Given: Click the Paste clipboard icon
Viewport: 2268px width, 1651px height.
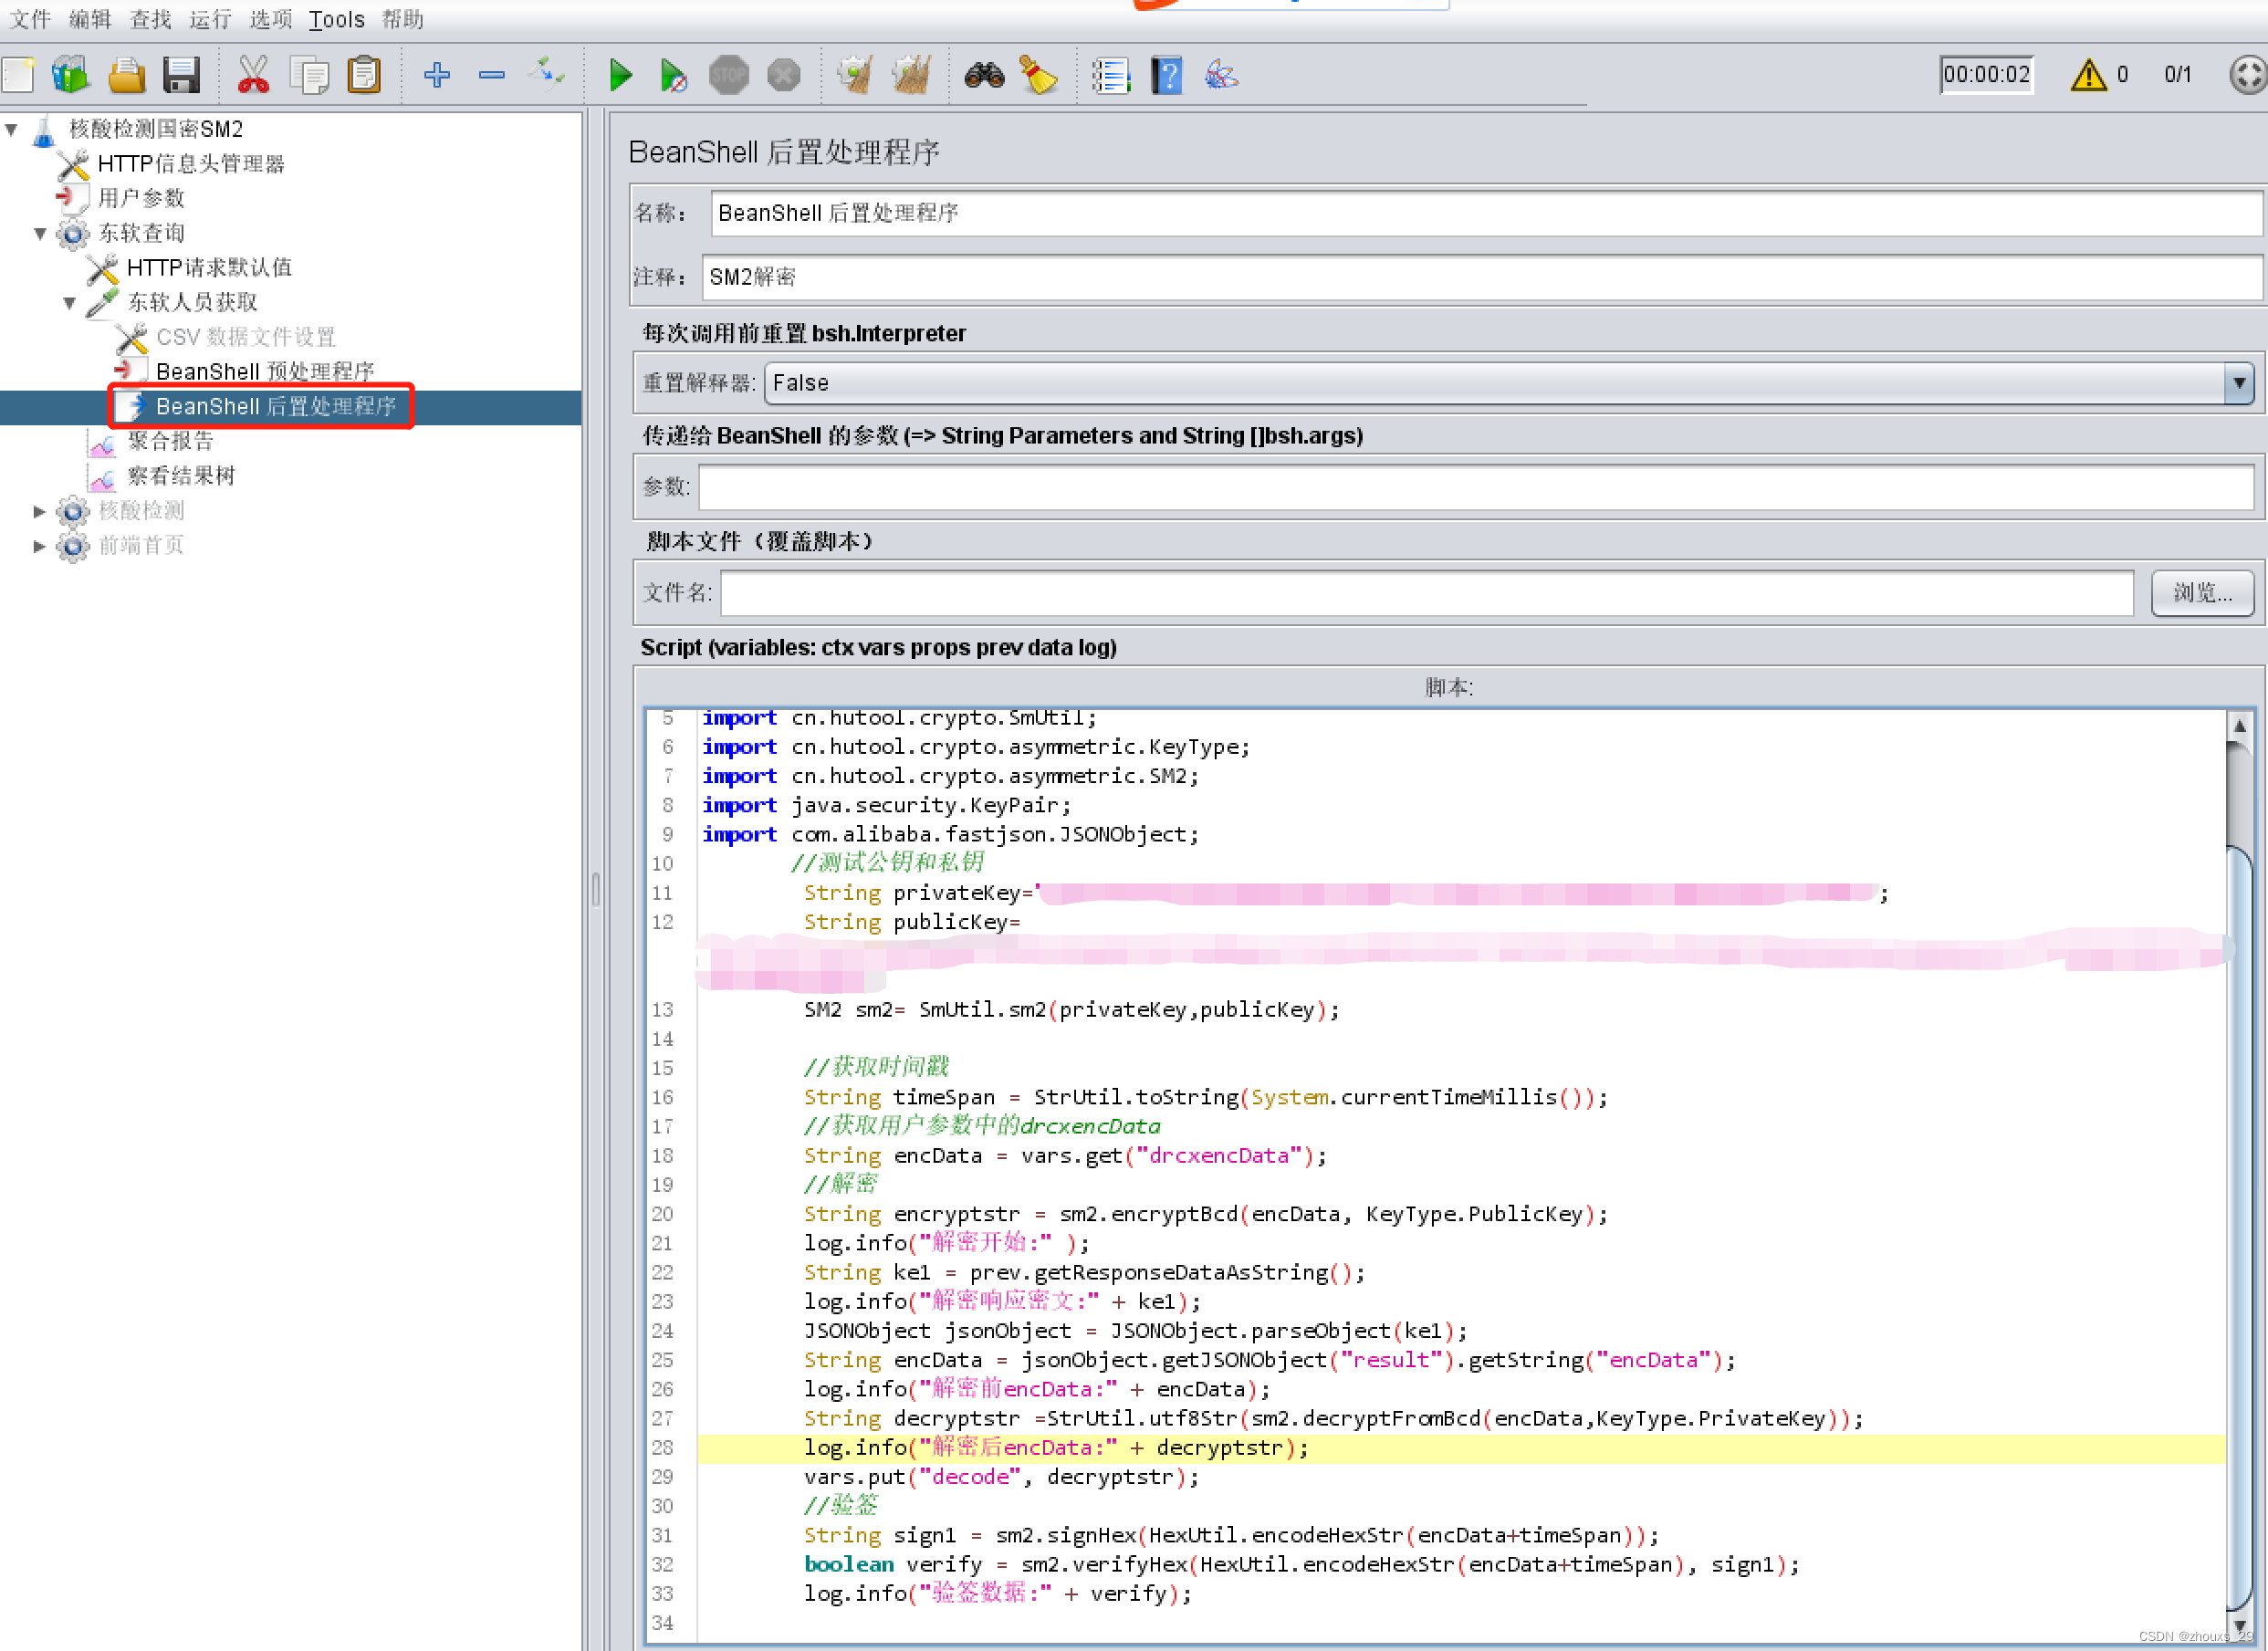Looking at the screenshot, I should tap(364, 75).
